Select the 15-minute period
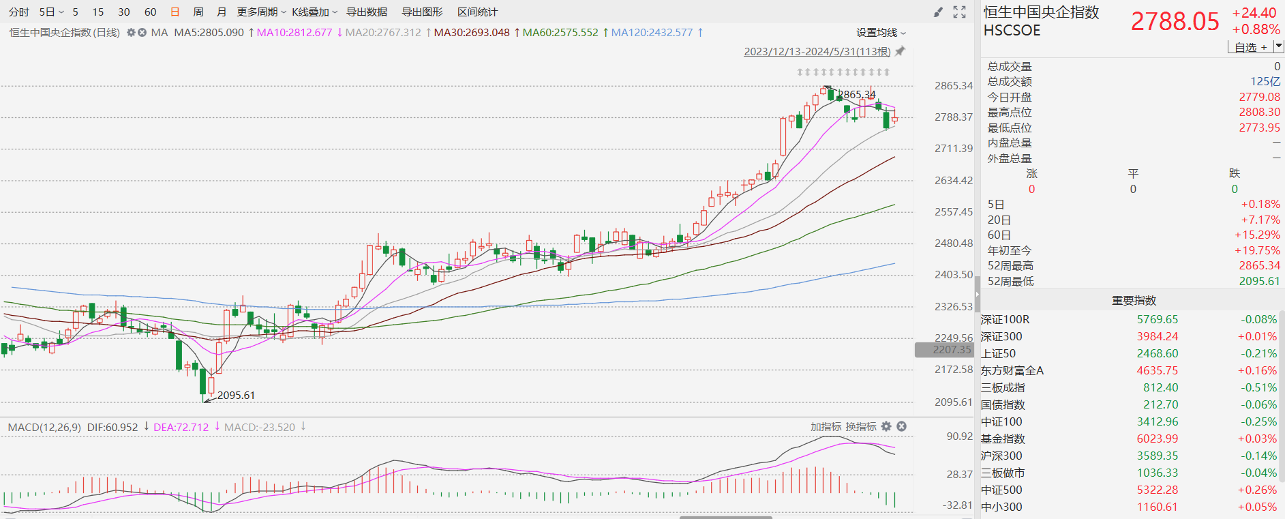The height and width of the screenshot is (519, 1285). pyautogui.click(x=98, y=12)
